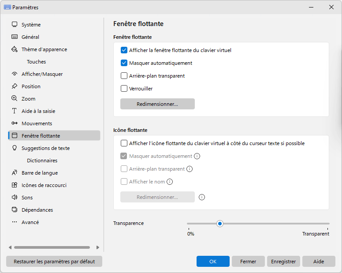This screenshot has width=342, height=273.
Task: Select the Général keyboard icon
Action: pyautogui.click(x=15, y=37)
